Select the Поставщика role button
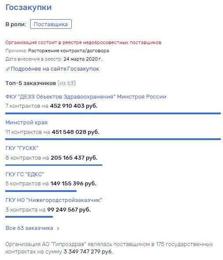Viewport: 223px width, 260px height. click(51, 24)
